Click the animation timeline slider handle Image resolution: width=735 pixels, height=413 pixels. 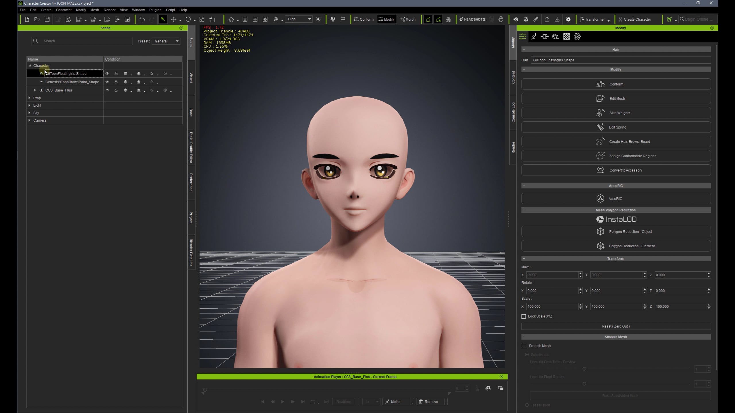pyautogui.click(x=205, y=390)
